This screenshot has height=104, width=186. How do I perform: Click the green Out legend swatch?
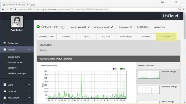coord(121,69)
